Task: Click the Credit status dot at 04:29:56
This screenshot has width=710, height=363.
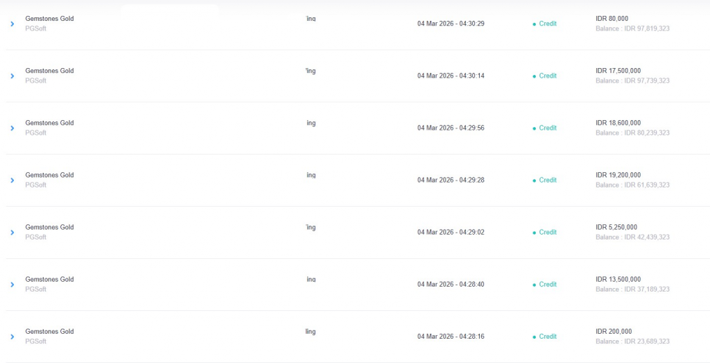Action: [534, 128]
